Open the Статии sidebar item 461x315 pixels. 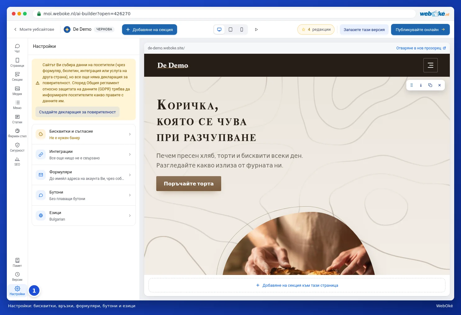click(x=17, y=119)
